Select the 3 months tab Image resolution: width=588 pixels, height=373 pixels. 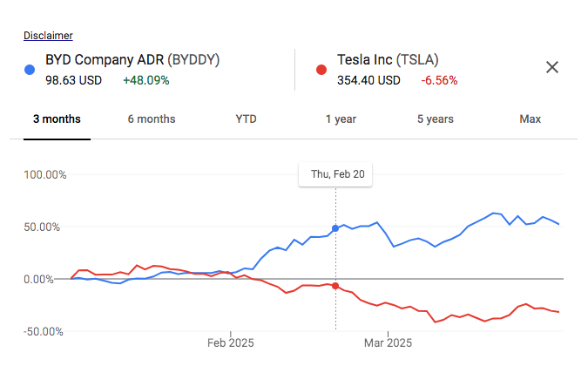point(57,119)
